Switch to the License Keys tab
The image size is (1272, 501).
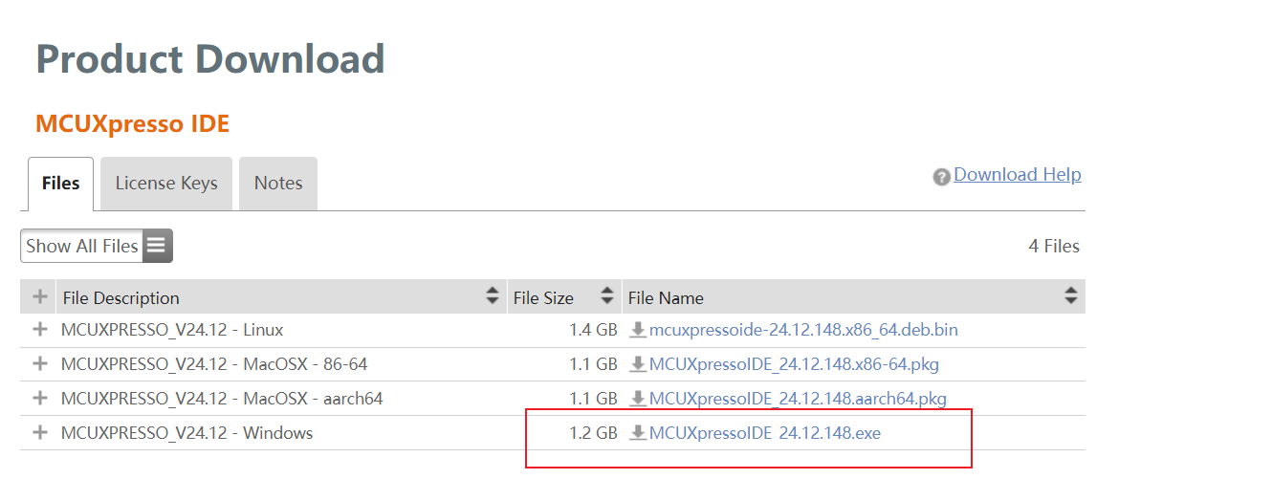[166, 184]
